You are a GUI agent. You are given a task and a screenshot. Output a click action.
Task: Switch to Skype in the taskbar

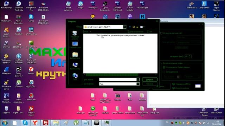click(25, 123)
